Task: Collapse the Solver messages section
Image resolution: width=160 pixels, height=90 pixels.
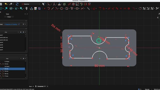Action: (26, 21)
